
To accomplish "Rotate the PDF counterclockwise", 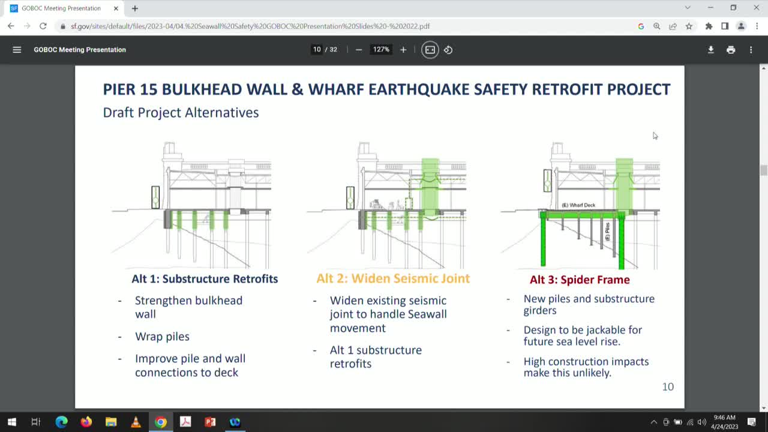I will 448,50.
